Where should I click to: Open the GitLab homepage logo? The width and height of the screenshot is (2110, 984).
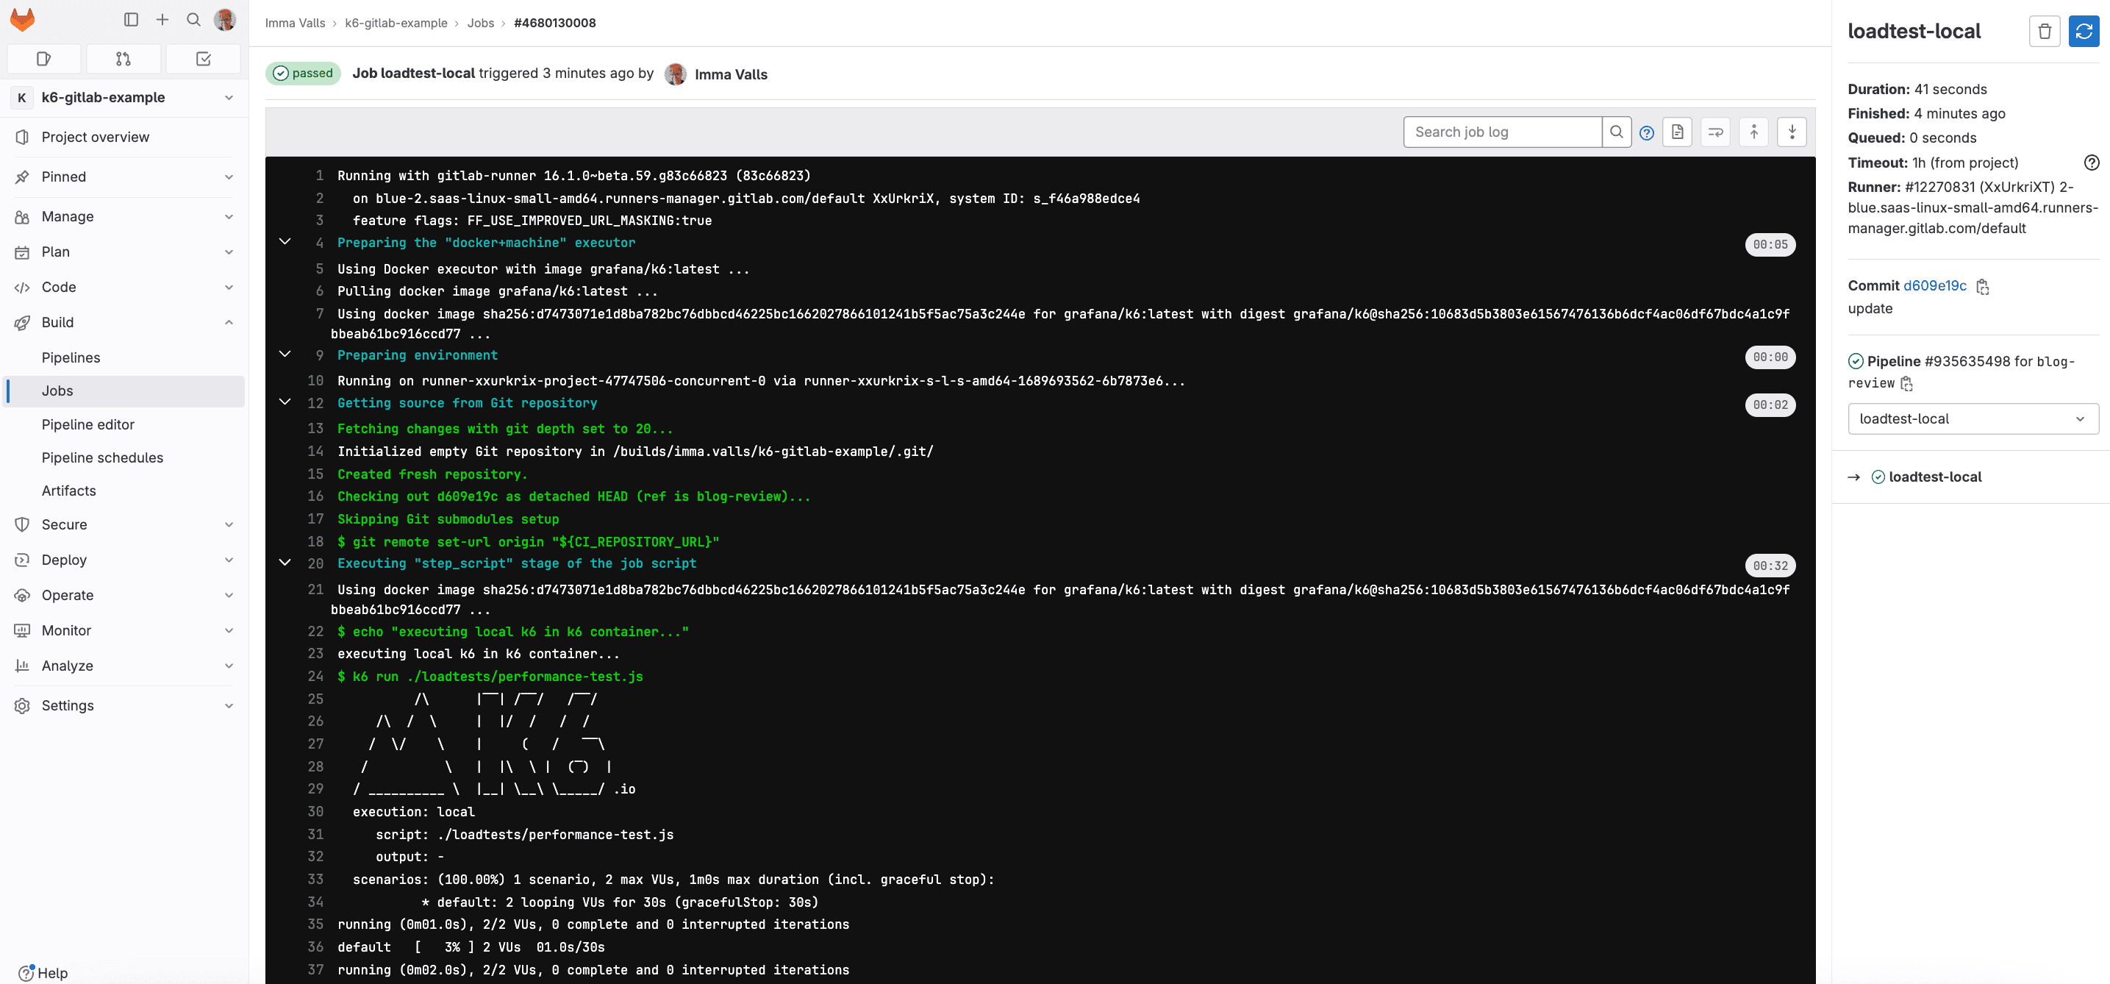[22, 20]
